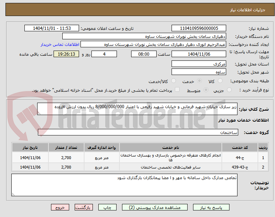Click the نام خدمت column header
275x217 pixels.
pos(171,147)
